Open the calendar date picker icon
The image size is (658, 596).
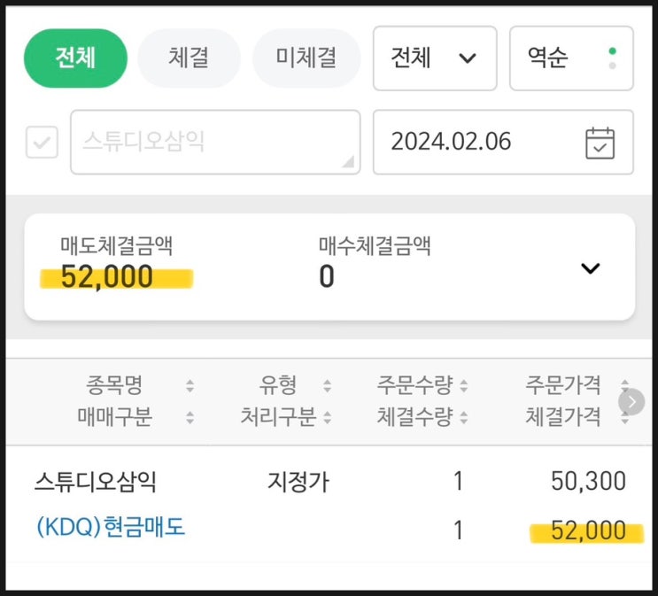600,143
